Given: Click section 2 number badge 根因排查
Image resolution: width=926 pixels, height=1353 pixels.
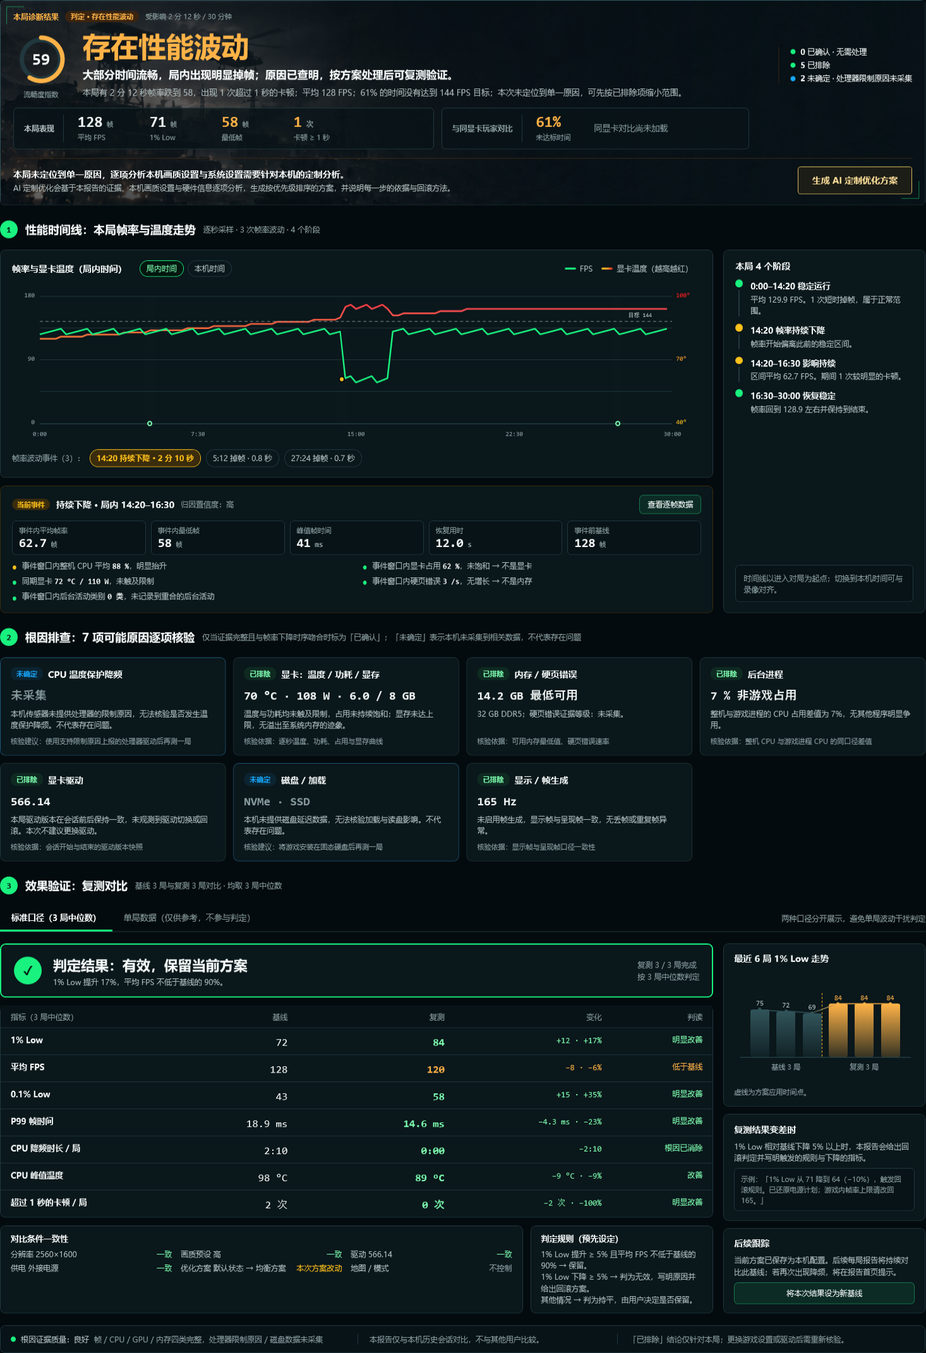Looking at the screenshot, I should (9, 637).
